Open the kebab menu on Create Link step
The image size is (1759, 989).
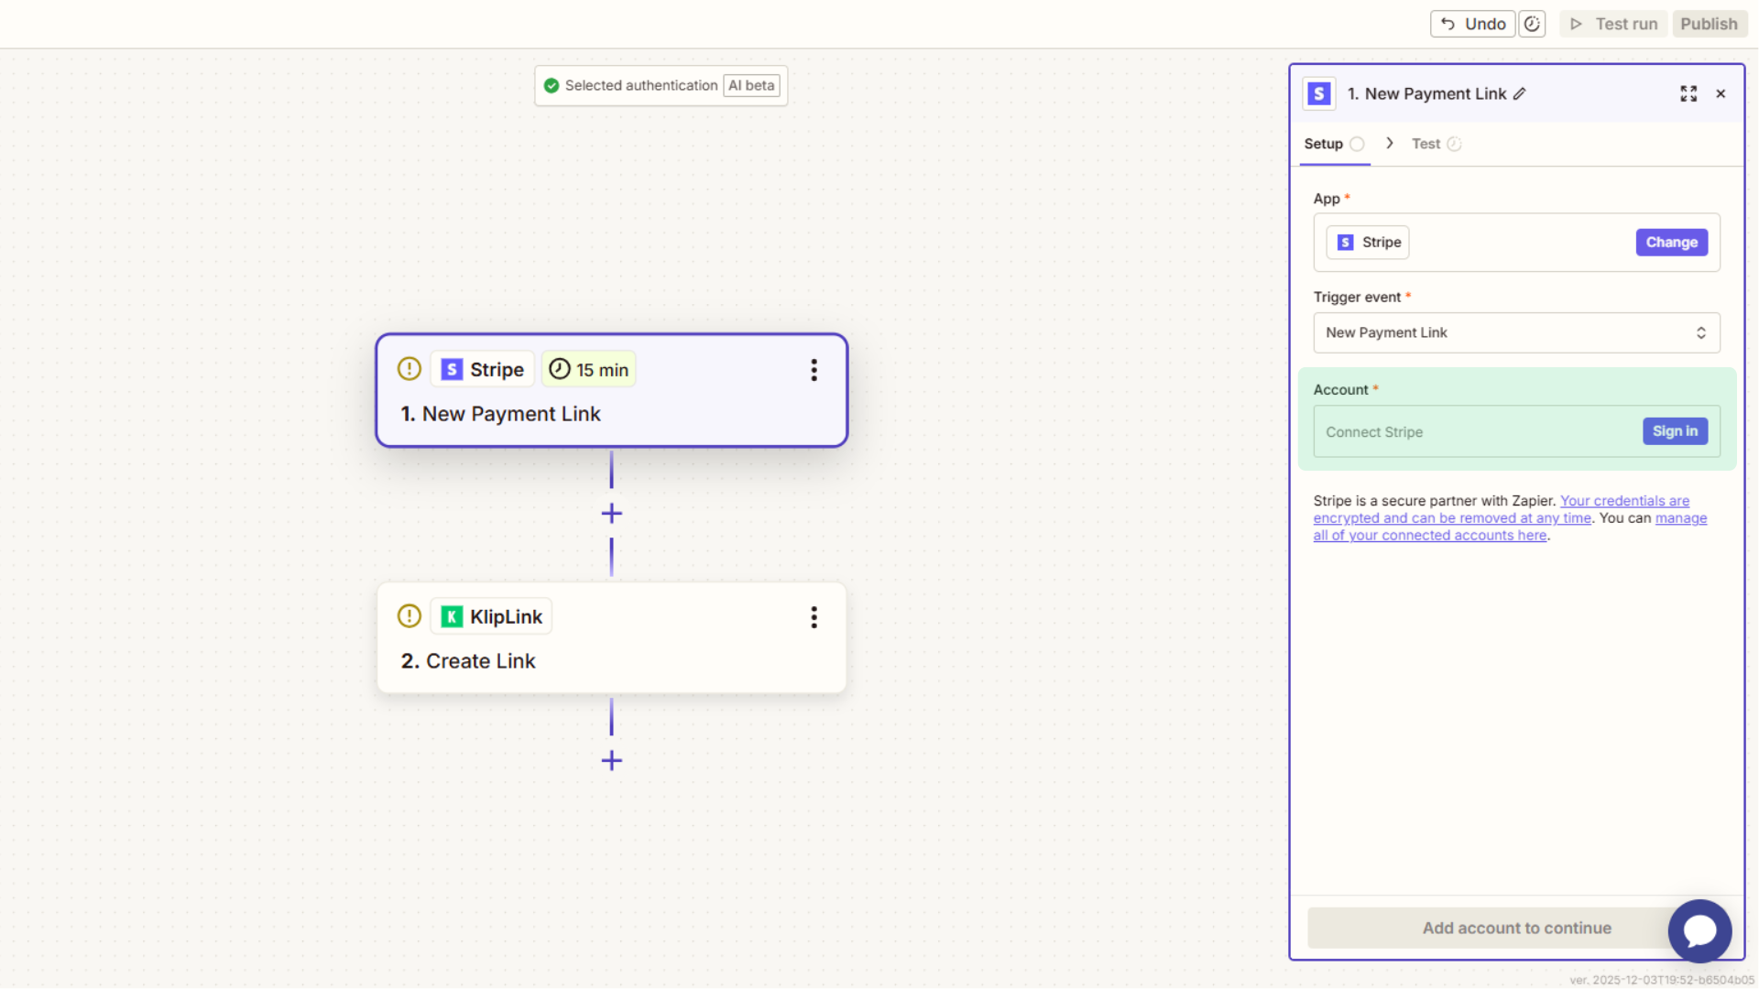point(814,617)
